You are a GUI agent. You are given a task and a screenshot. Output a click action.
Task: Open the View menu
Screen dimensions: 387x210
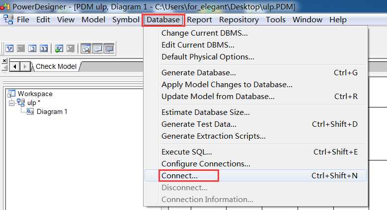tap(66, 20)
